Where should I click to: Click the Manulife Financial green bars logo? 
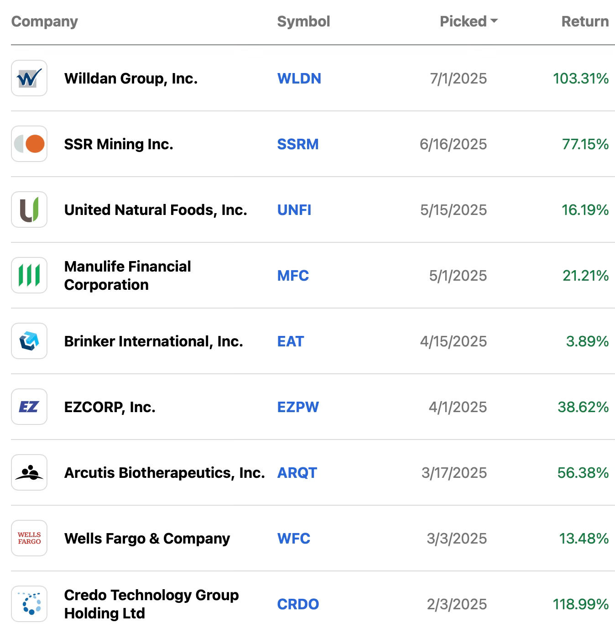coord(29,275)
